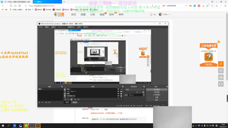The image size is (228, 128).
Task: Click the 停止推流 button in OBS controls
Action: click(156, 90)
